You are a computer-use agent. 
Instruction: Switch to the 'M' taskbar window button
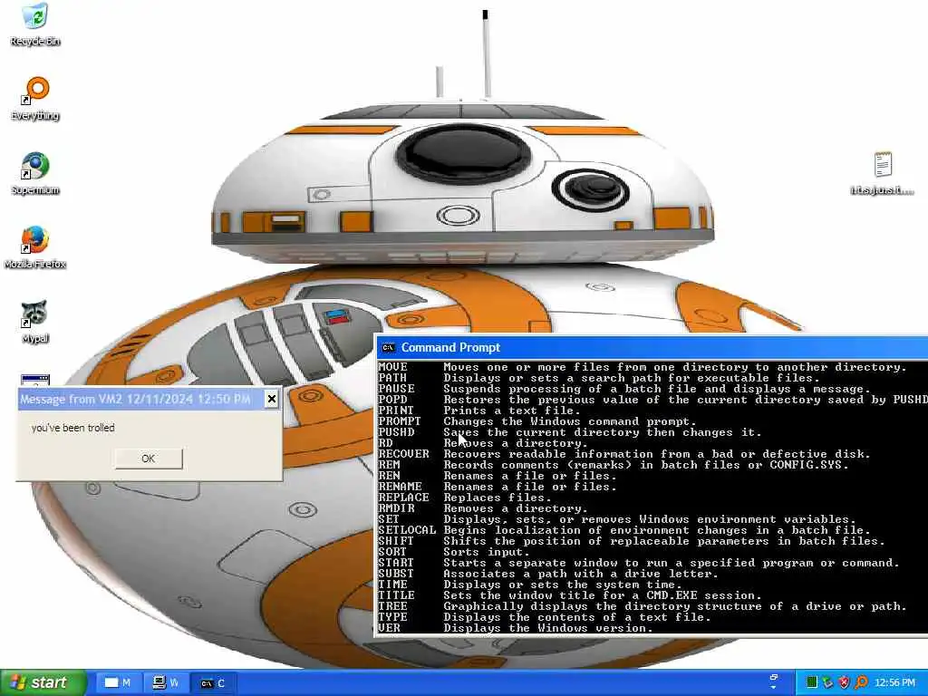click(x=118, y=683)
